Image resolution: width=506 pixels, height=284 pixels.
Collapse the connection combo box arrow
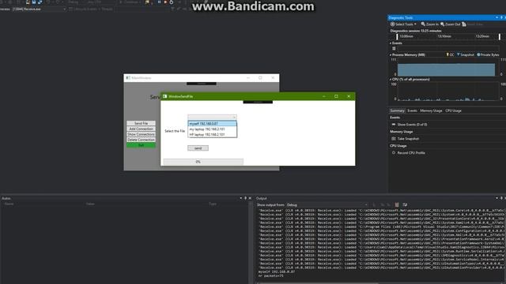click(234, 117)
